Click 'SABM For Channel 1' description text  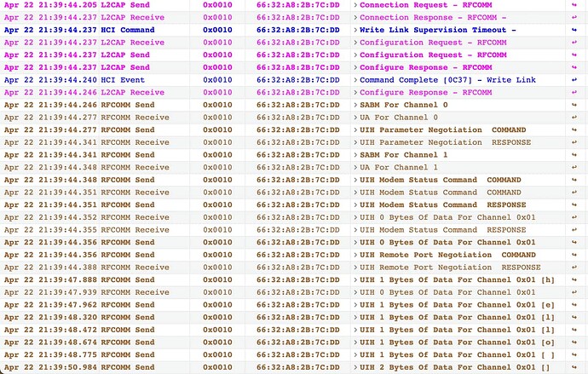[x=403, y=155]
